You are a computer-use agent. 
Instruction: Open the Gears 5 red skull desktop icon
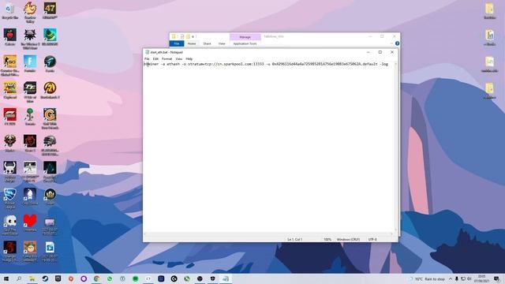(30, 143)
